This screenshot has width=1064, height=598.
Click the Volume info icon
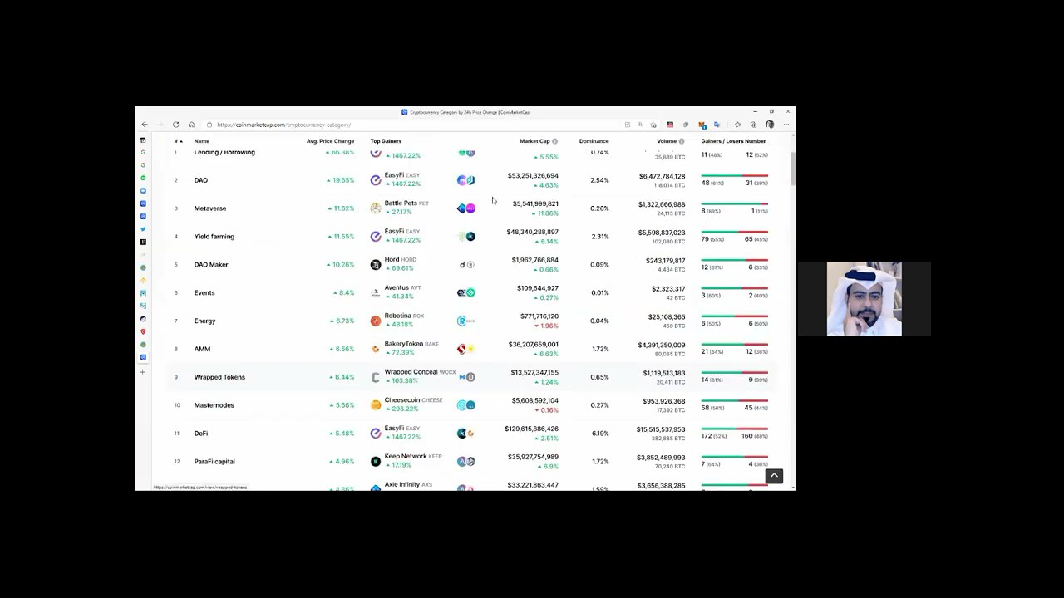[x=682, y=141]
